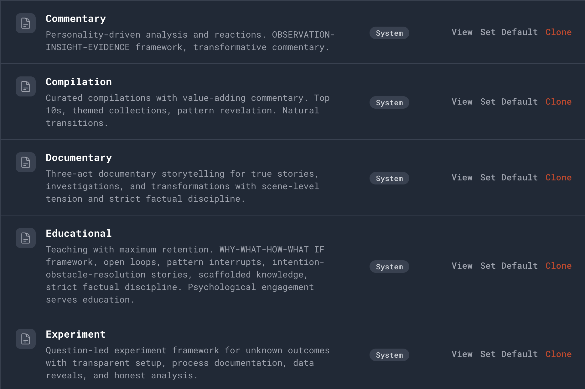585x389 pixels.
Task: Click the Documentary template document icon
Action: point(25,162)
